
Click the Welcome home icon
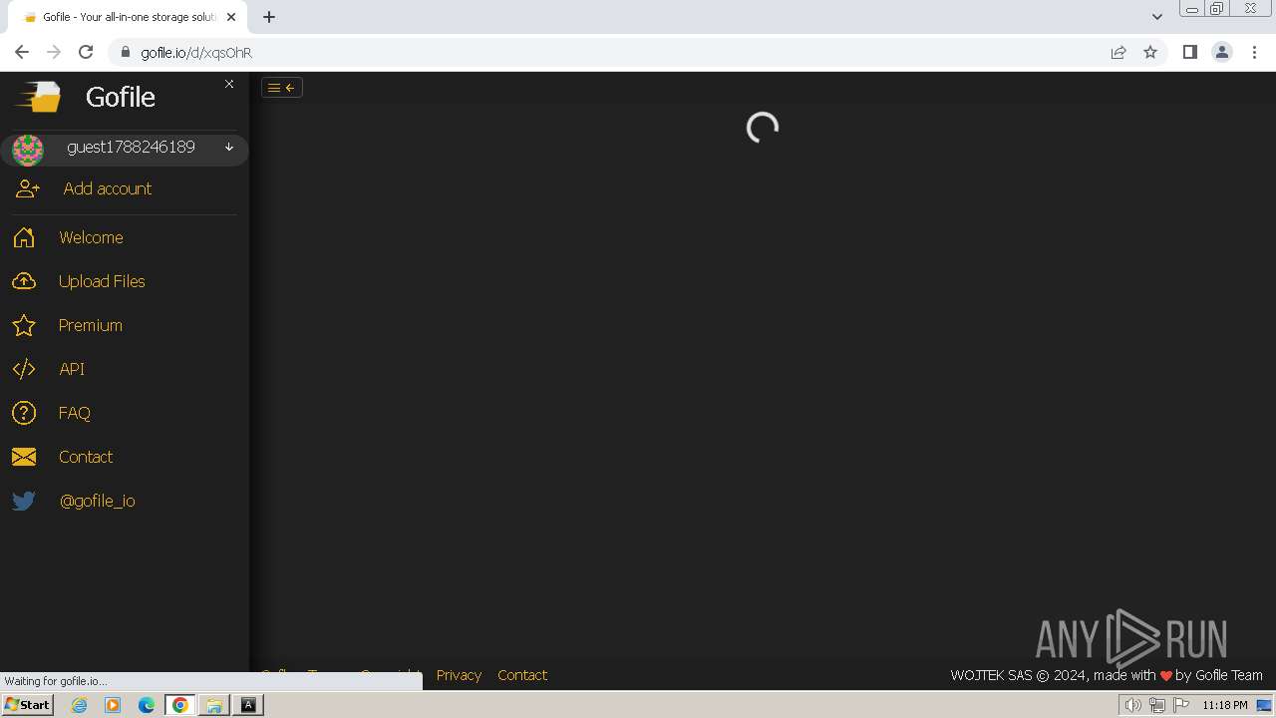(x=24, y=237)
